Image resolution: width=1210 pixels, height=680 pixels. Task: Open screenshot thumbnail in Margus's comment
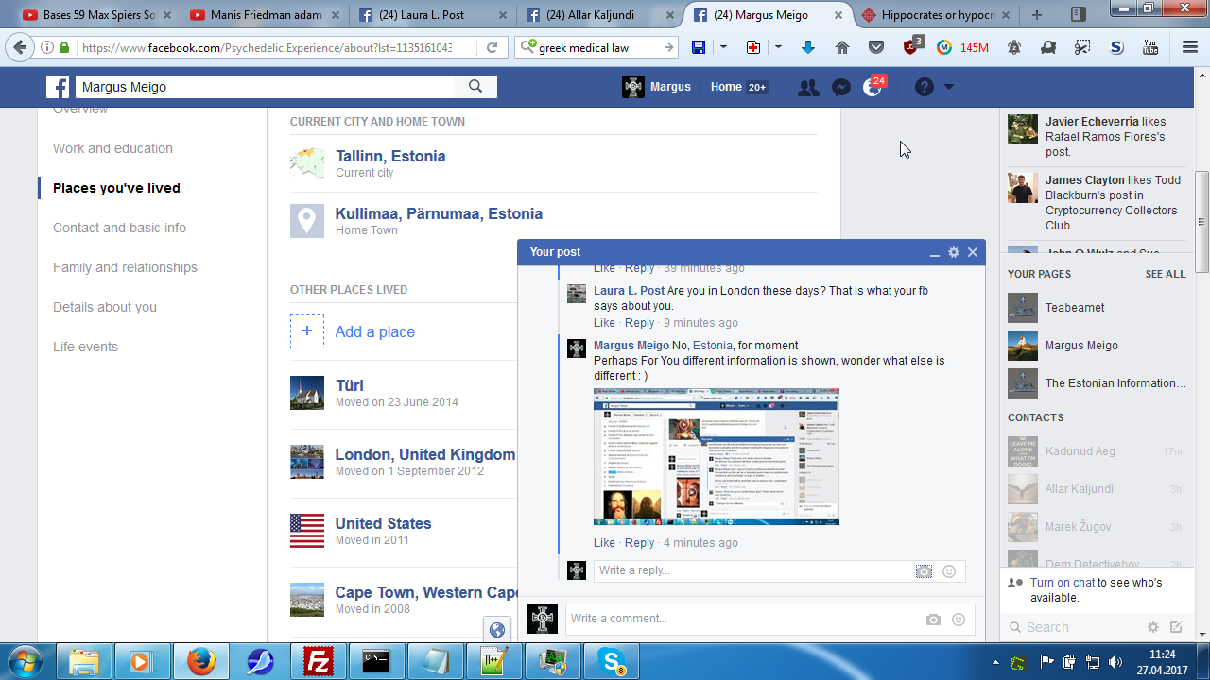coord(717,456)
